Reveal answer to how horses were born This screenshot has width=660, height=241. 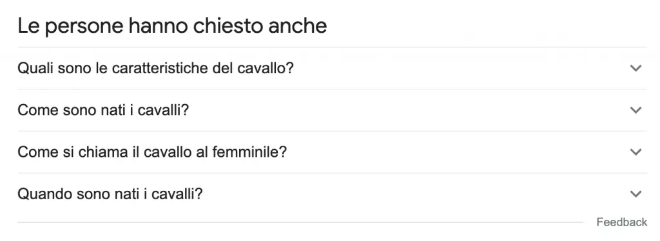click(332, 110)
